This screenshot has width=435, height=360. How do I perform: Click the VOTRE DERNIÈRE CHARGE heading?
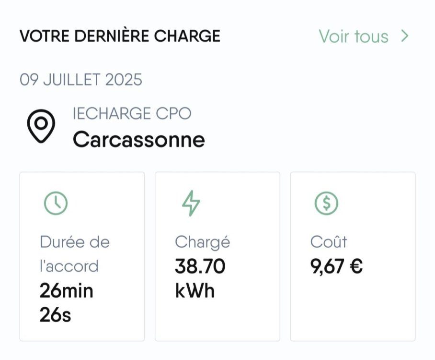tap(120, 36)
